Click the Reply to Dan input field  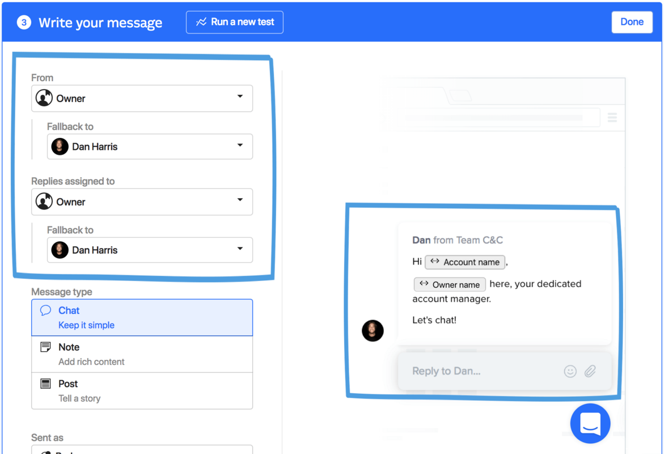coord(482,371)
